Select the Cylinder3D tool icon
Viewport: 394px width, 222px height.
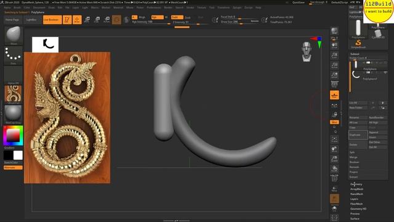click(378, 34)
